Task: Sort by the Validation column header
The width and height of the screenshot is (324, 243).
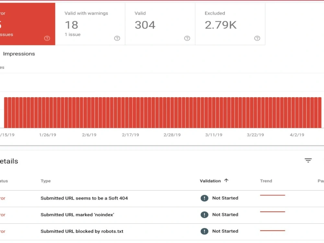Action: click(x=210, y=181)
